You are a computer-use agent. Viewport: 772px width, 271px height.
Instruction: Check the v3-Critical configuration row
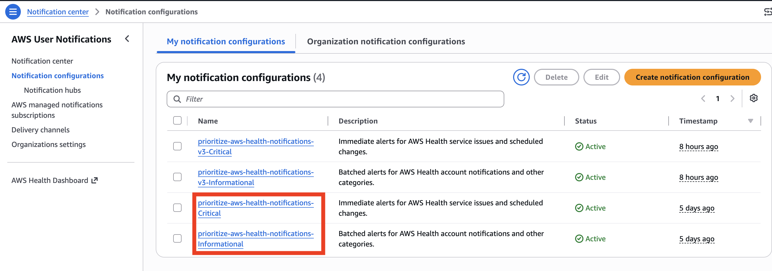177,146
